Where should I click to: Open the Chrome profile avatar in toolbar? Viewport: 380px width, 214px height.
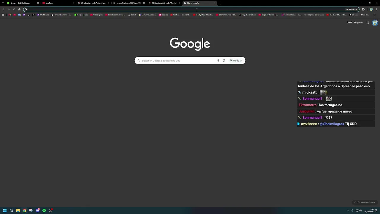click(x=371, y=9)
